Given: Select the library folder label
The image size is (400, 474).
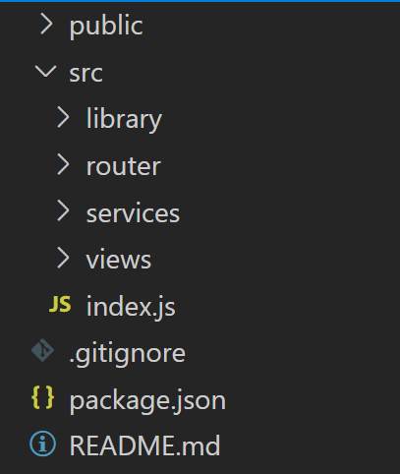Looking at the screenshot, I should [124, 119].
